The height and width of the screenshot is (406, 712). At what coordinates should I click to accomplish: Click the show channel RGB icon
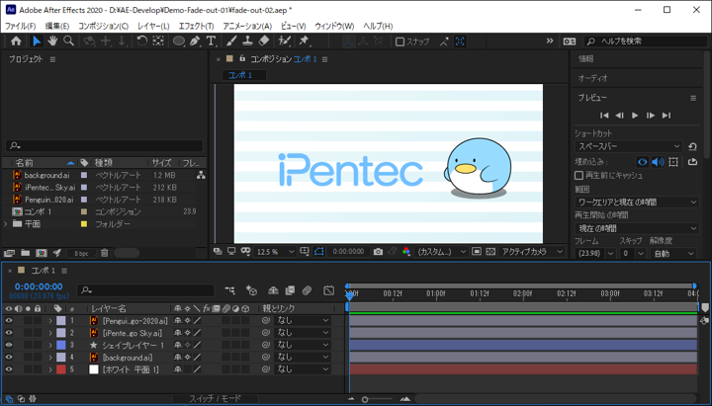(x=406, y=251)
